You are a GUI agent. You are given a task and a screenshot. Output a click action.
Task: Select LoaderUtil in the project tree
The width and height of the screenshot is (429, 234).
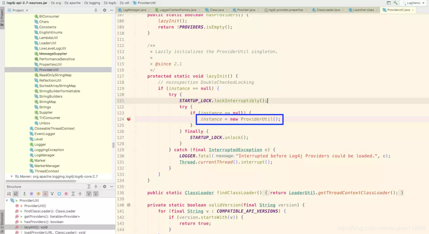(48, 43)
